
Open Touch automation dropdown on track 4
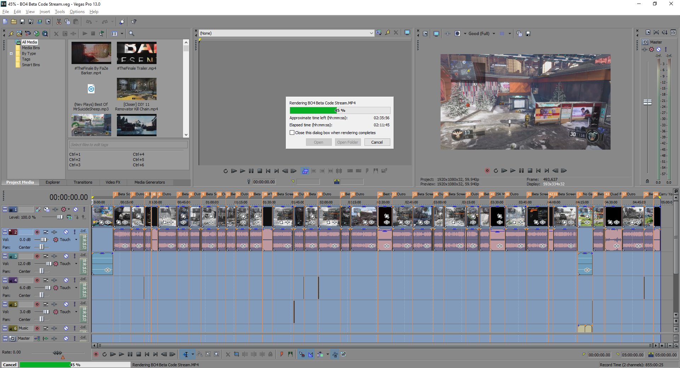point(76,288)
